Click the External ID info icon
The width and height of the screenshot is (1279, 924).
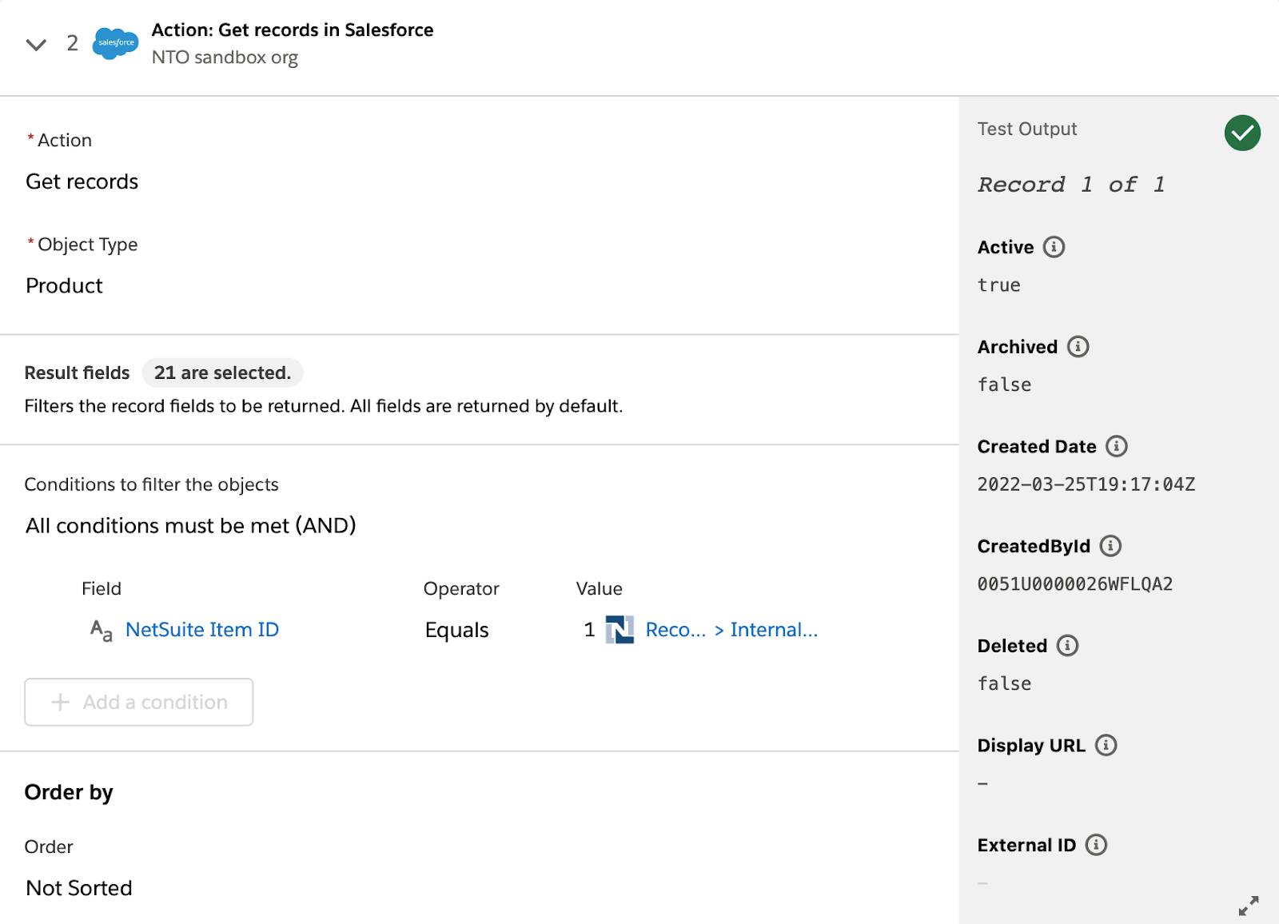point(1097,845)
